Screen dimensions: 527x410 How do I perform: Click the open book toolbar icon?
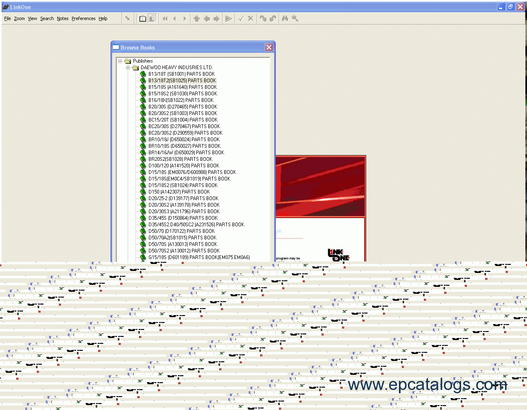coord(142,18)
